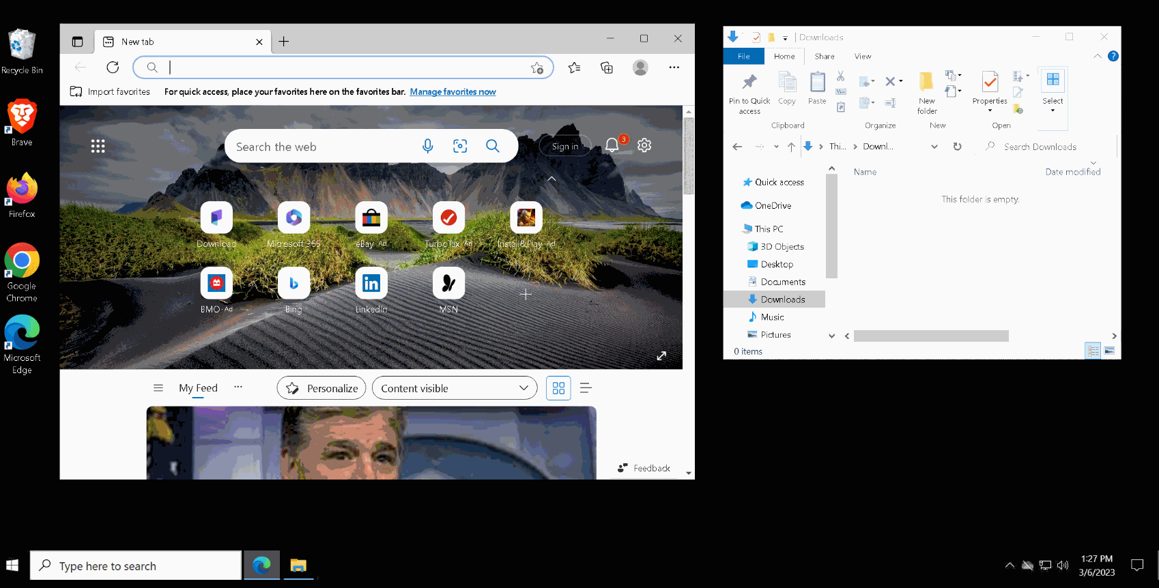Open the apps grid launcher on new tab

point(98,146)
